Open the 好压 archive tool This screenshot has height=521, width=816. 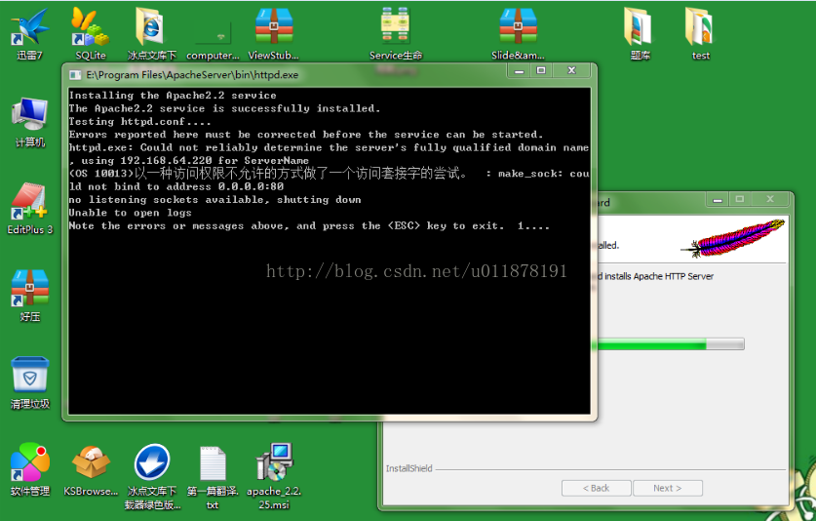[29, 296]
